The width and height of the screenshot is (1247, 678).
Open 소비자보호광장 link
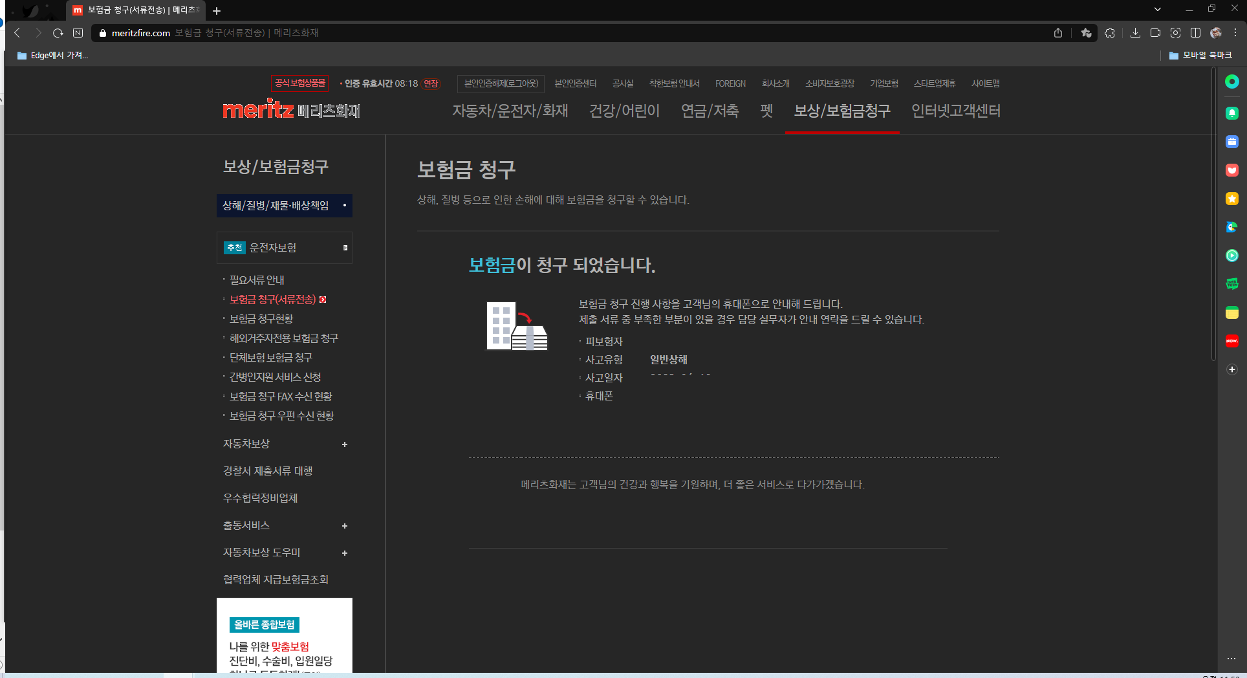pyautogui.click(x=830, y=83)
